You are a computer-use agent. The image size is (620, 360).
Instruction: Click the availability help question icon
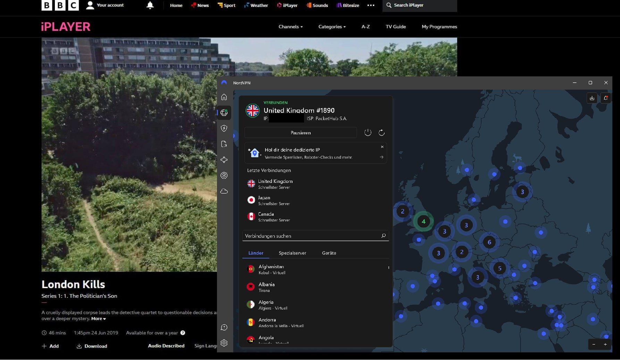click(183, 333)
